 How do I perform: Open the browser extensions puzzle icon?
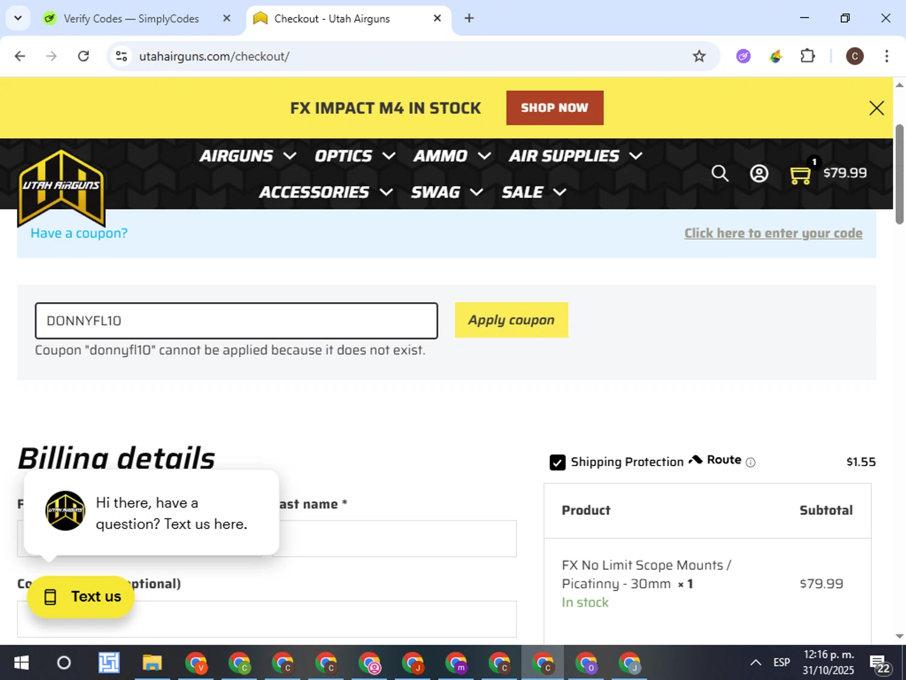pos(807,56)
